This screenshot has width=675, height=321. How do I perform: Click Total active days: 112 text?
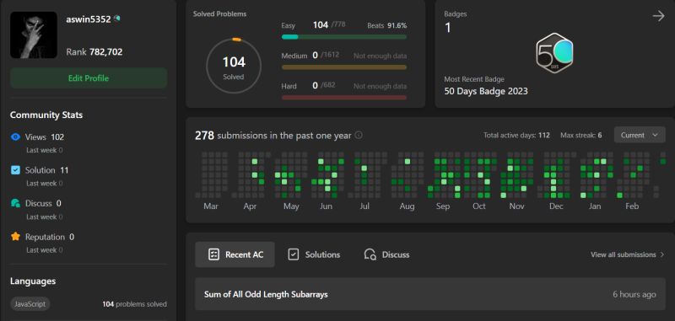click(x=516, y=135)
